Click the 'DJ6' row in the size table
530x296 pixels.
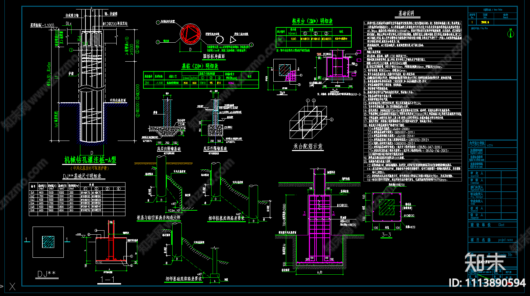pyautogui.click(x=77, y=210)
